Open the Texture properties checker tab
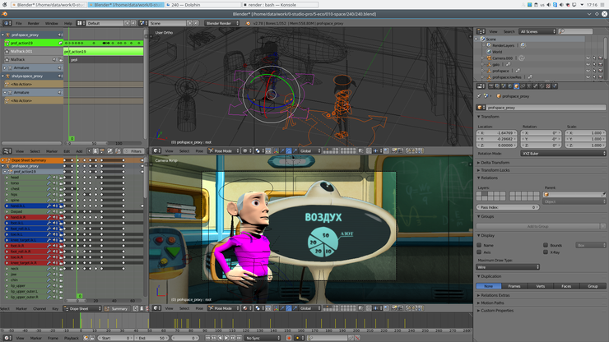The image size is (609, 342). [x=548, y=86]
